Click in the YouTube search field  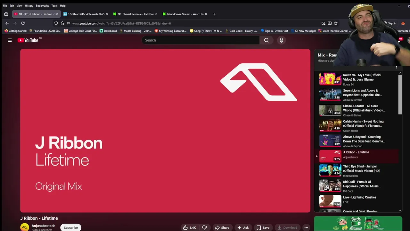tap(201, 40)
